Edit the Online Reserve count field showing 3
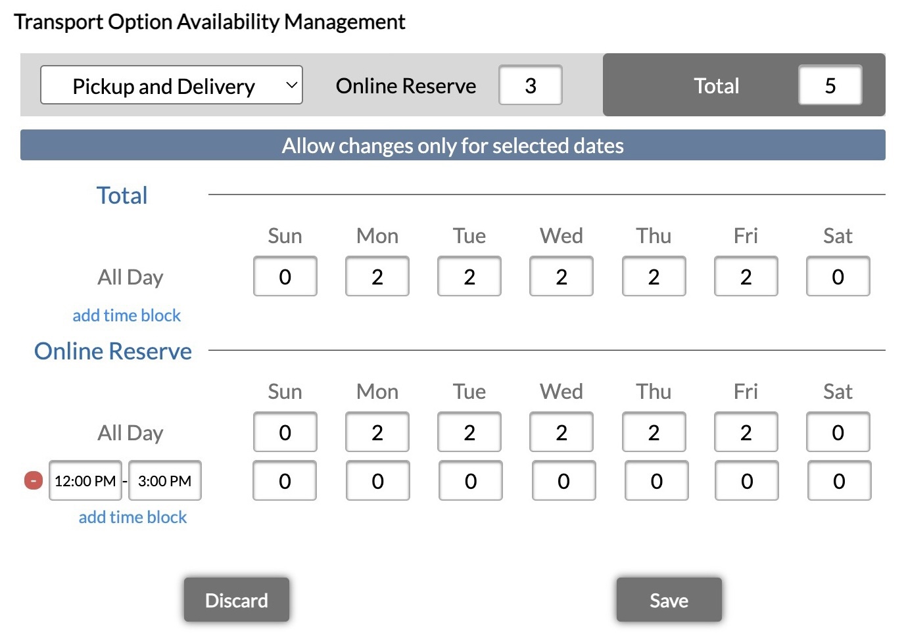This screenshot has width=906, height=642. (x=530, y=85)
